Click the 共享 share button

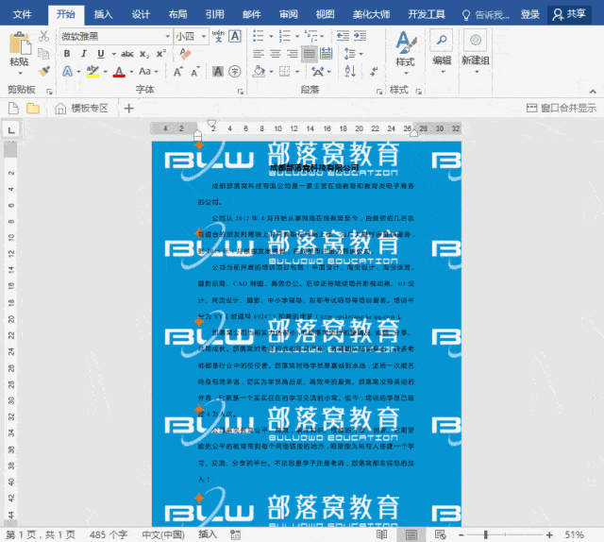click(569, 15)
